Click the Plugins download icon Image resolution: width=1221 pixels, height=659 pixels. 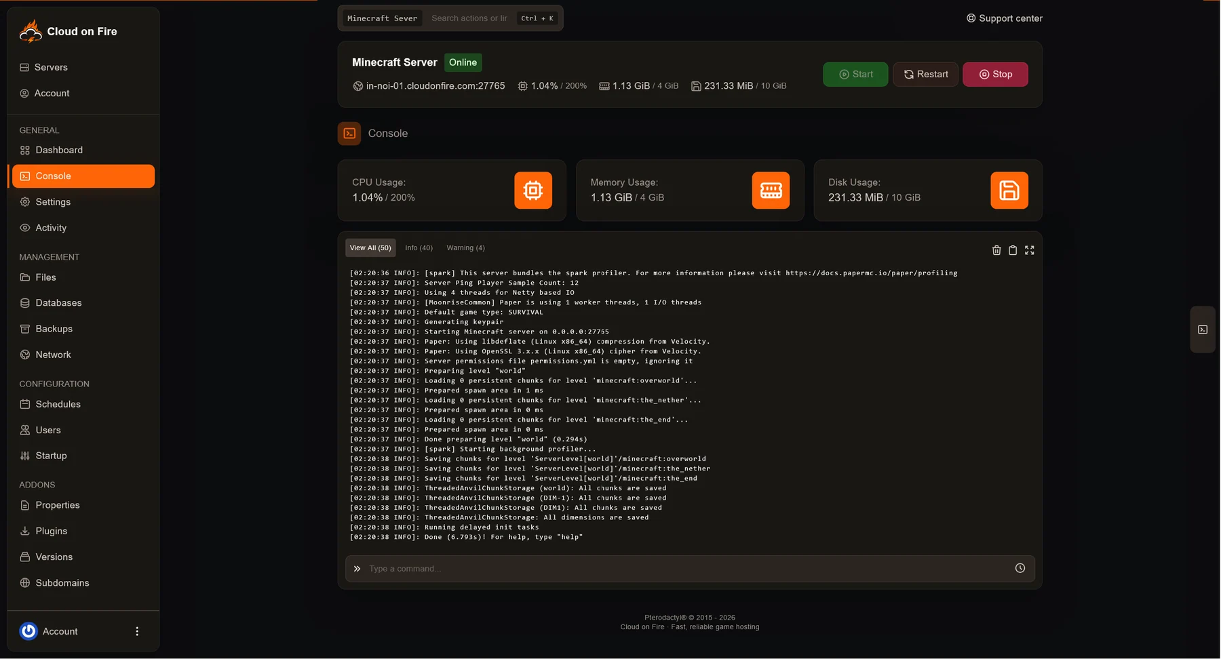pyautogui.click(x=25, y=531)
